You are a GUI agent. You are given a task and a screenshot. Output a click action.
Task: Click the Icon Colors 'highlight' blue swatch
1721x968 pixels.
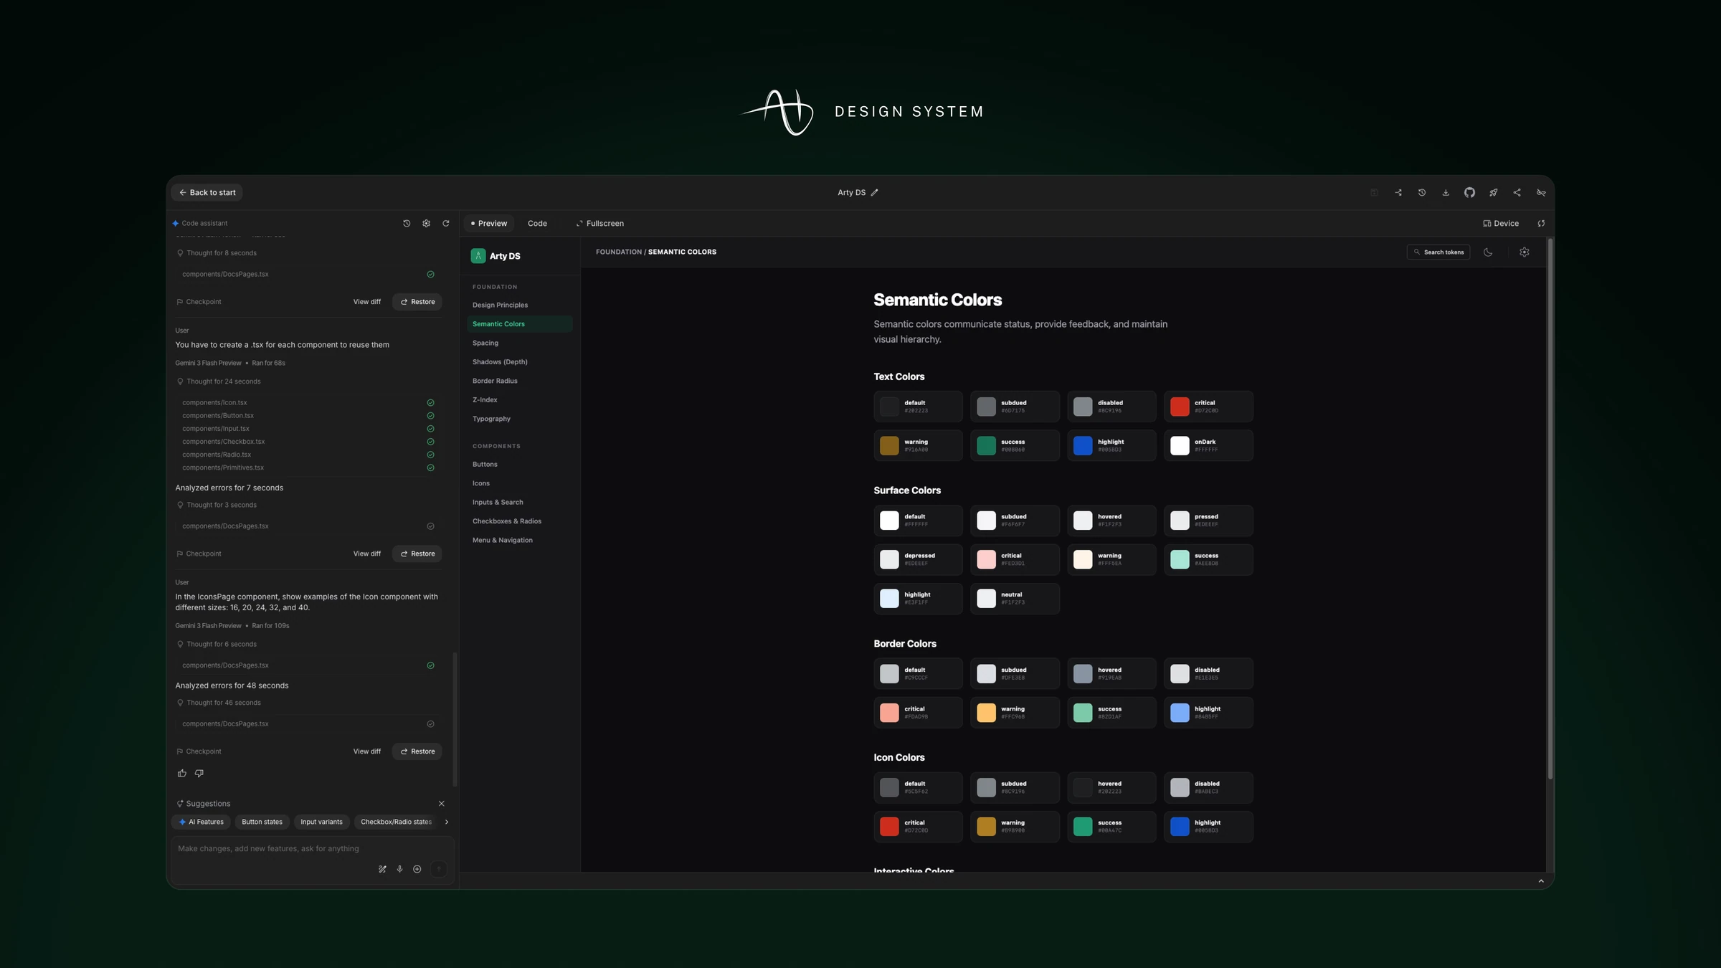1179,827
